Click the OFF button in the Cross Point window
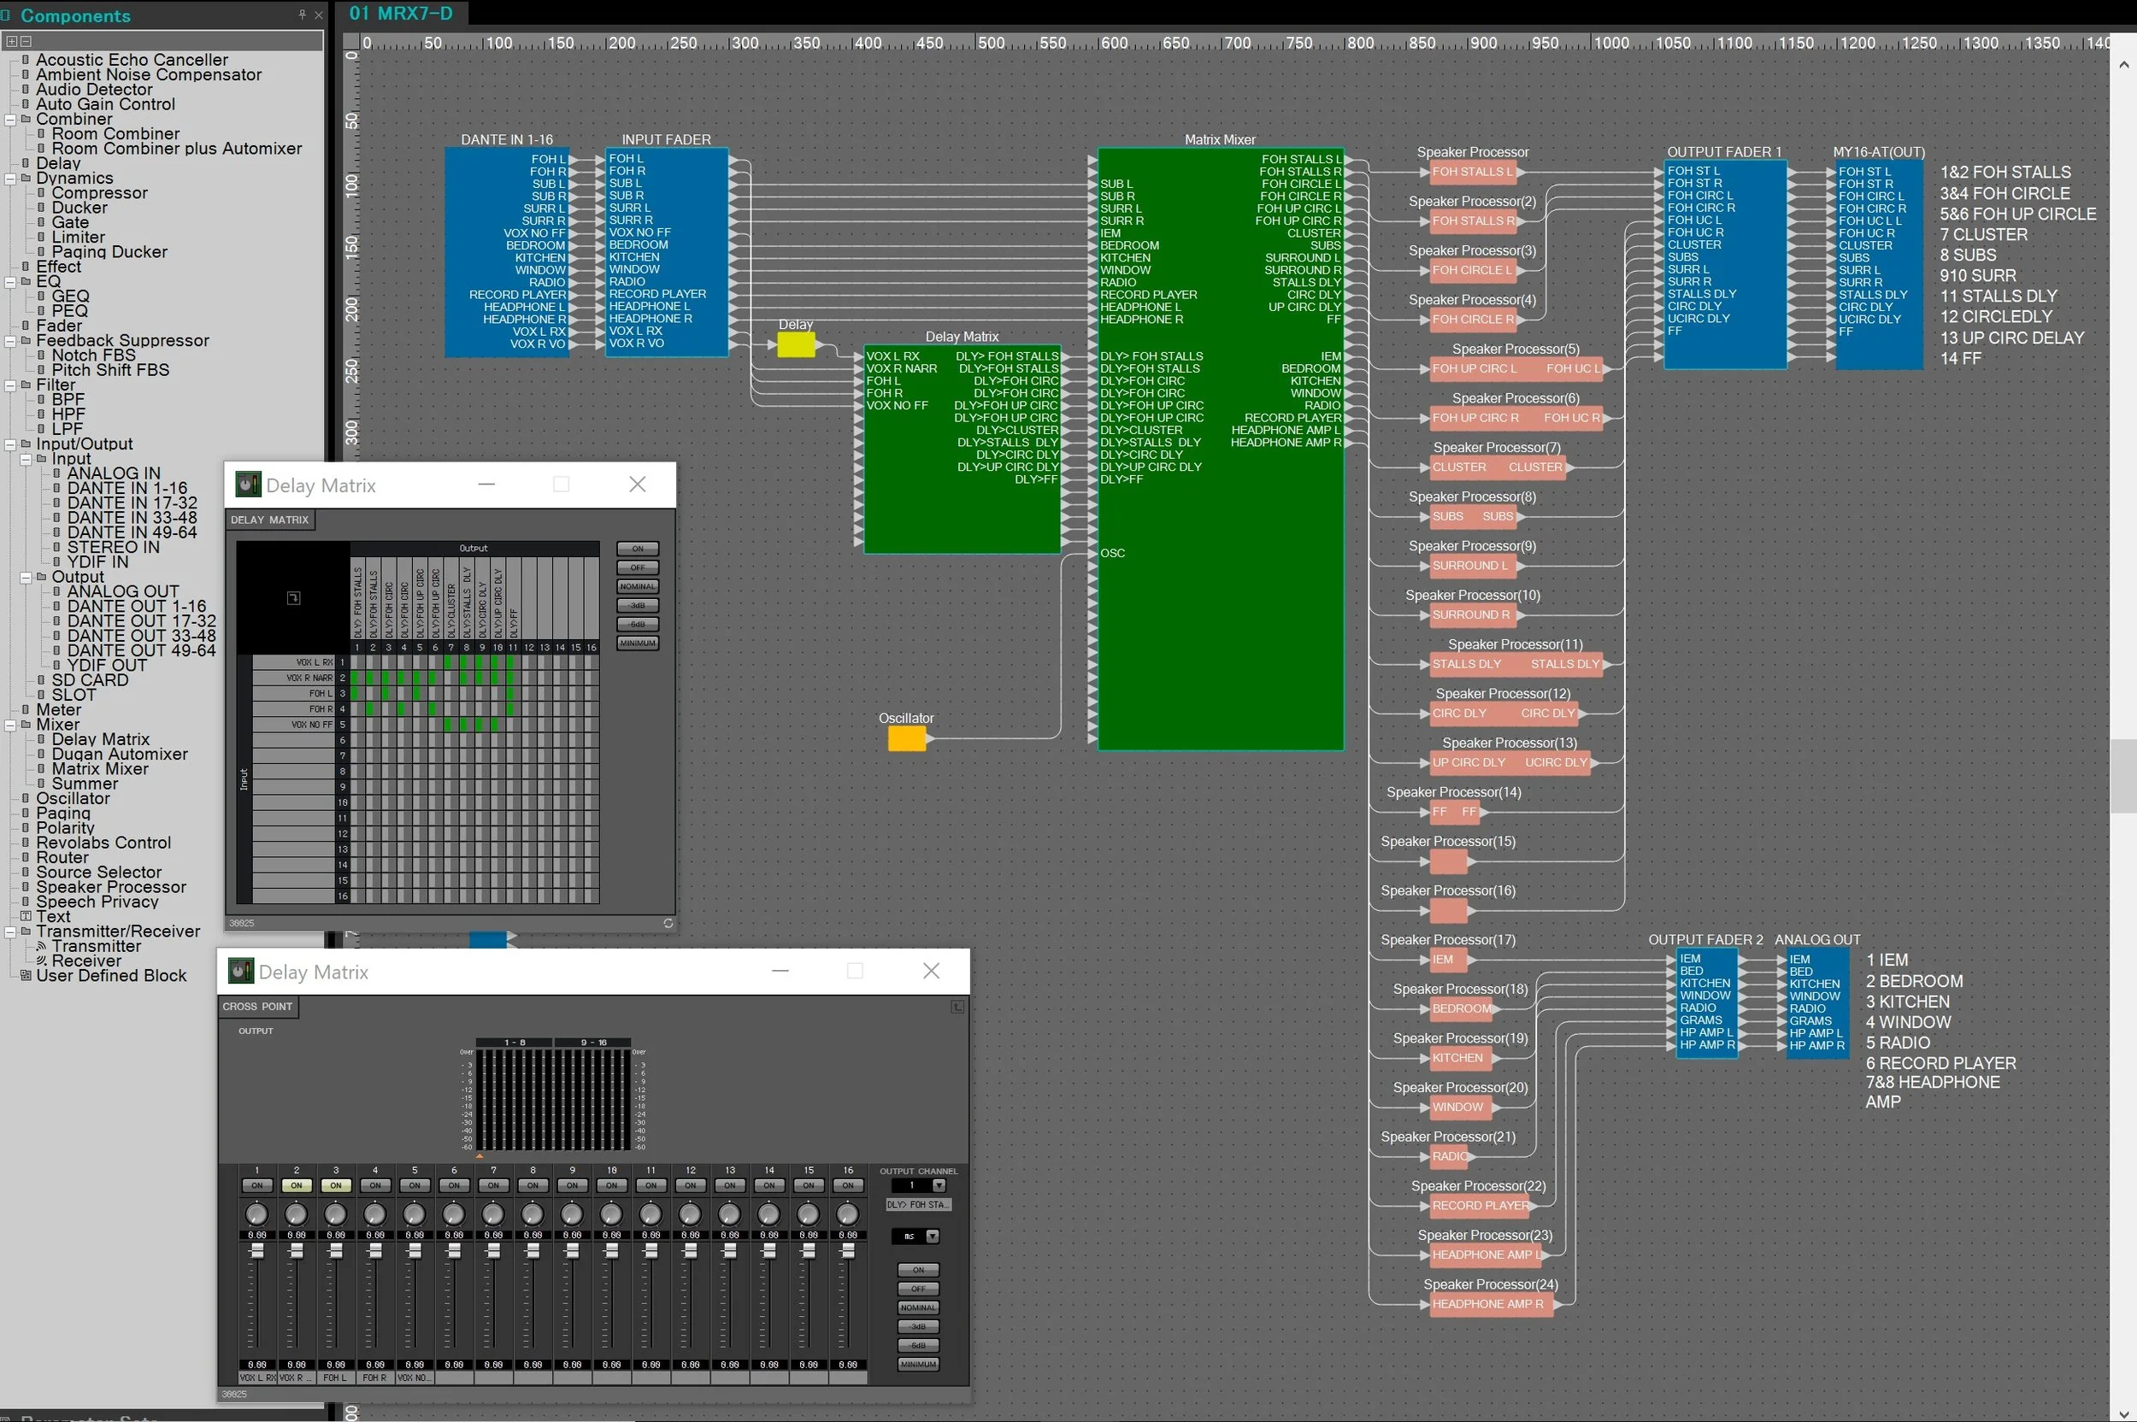Screen dimensions: 2137x1422 [918, 1289]
